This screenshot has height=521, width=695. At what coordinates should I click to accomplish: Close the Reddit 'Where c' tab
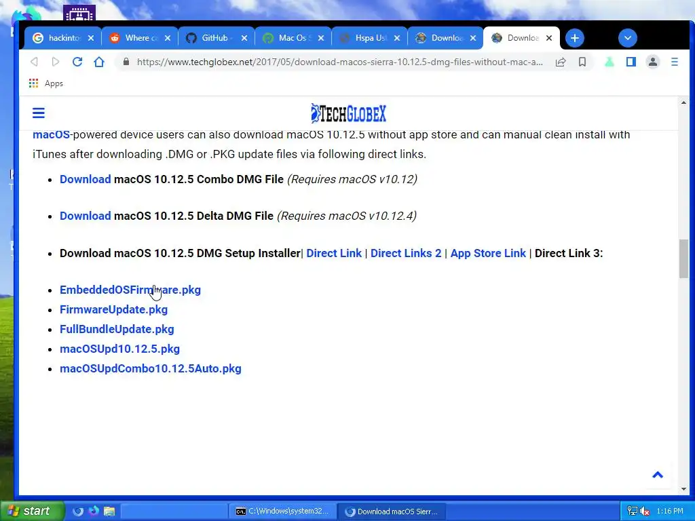click(x=168, y=38)
